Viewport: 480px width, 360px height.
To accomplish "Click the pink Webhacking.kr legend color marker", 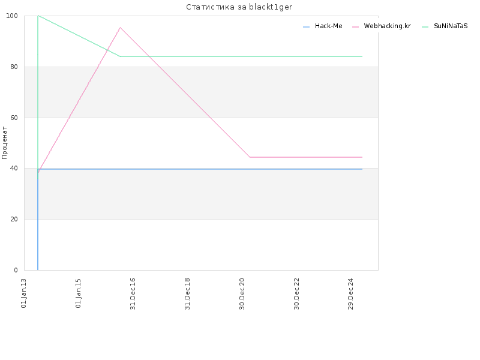I will point(355,27).
